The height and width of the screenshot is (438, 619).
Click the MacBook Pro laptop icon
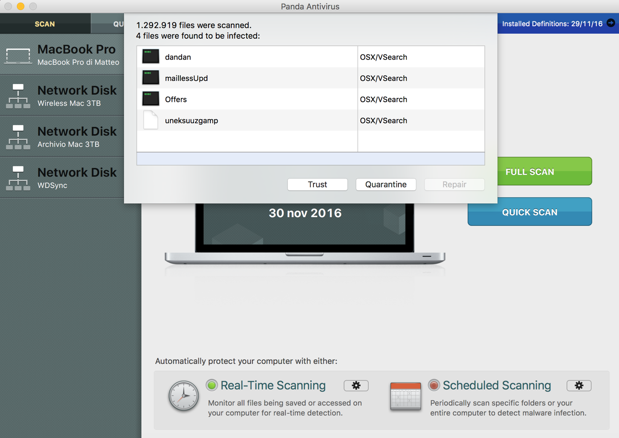pyautogui.click(x=18, y=56)
